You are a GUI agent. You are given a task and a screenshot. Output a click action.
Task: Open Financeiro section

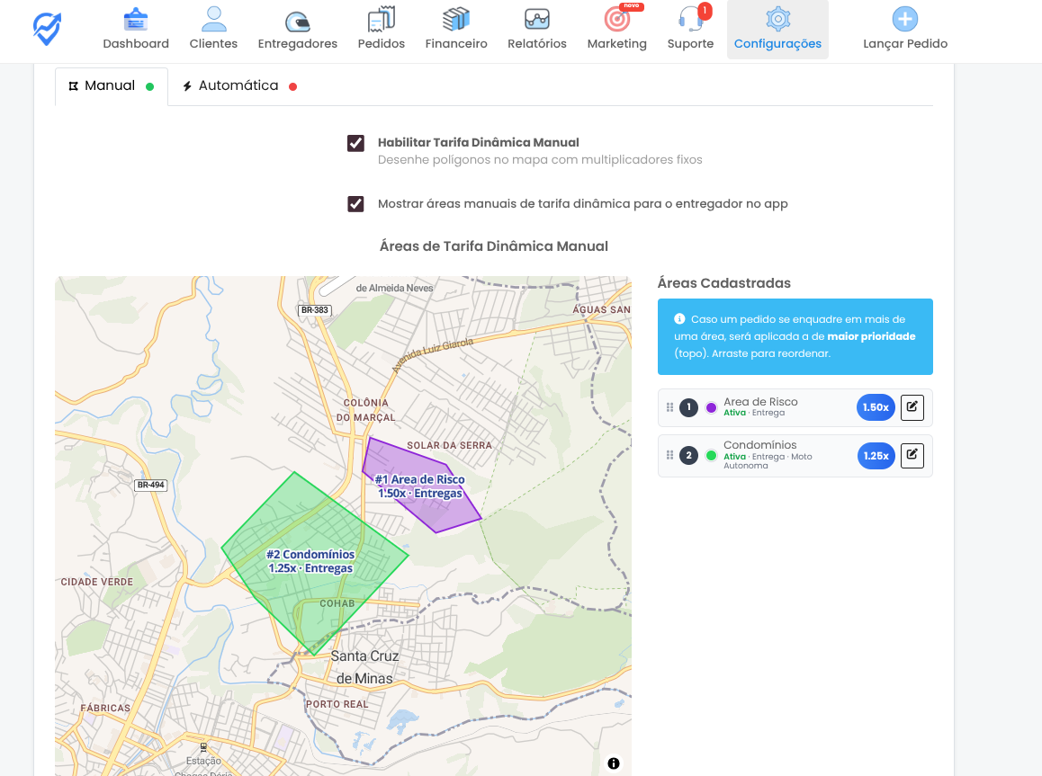(456, 21)
